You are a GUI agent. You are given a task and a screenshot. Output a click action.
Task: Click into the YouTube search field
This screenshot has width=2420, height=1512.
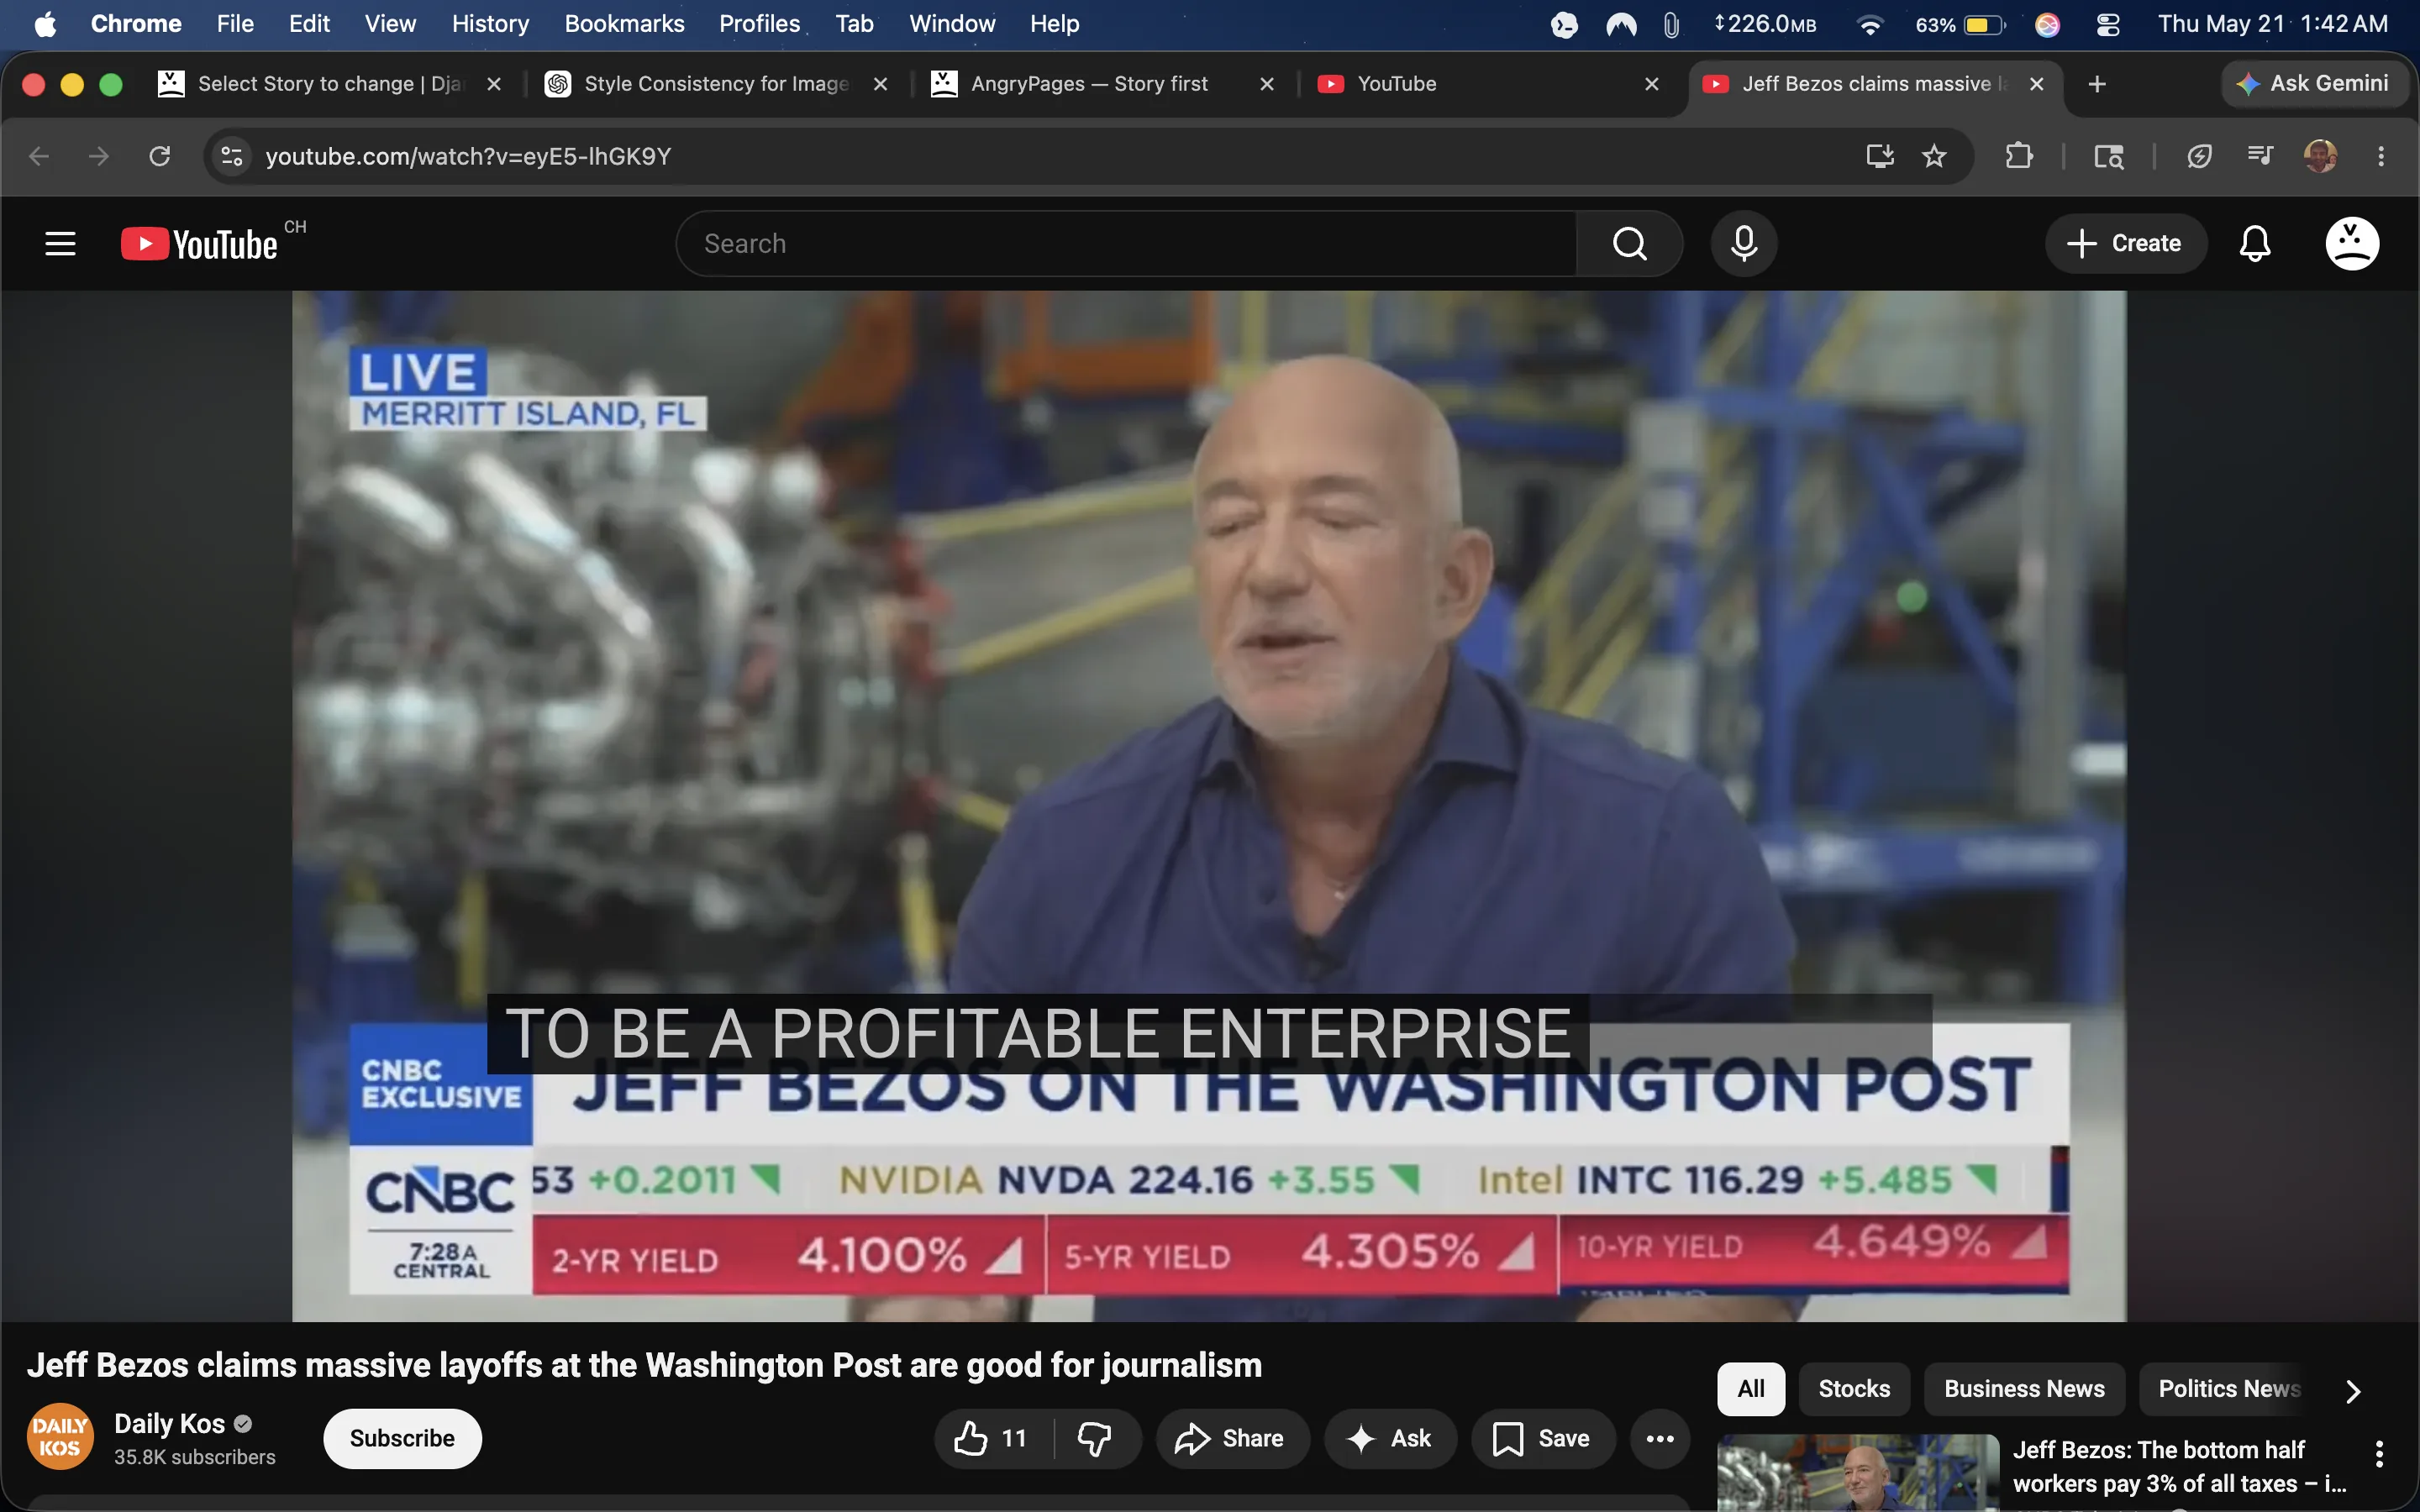(x=1127, y=243)
